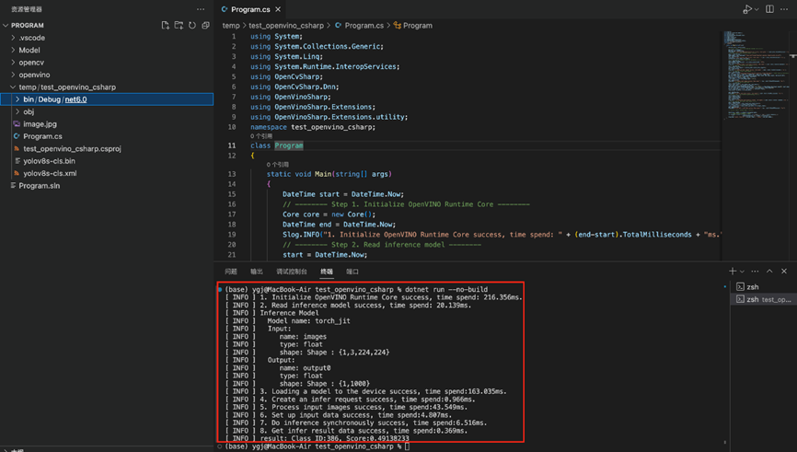Select the first zsh terminal session

(764, 287)
